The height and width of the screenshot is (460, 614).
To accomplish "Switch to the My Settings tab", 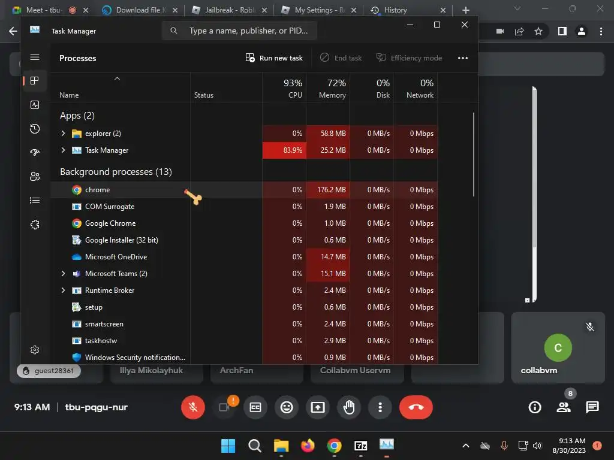I will (x=318, y=10).
